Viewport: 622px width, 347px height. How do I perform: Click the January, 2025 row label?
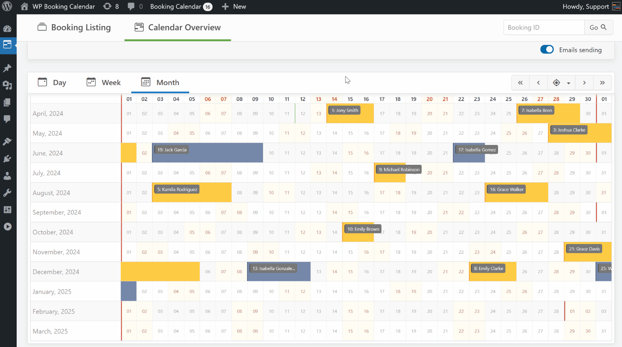tap(52, 291)
